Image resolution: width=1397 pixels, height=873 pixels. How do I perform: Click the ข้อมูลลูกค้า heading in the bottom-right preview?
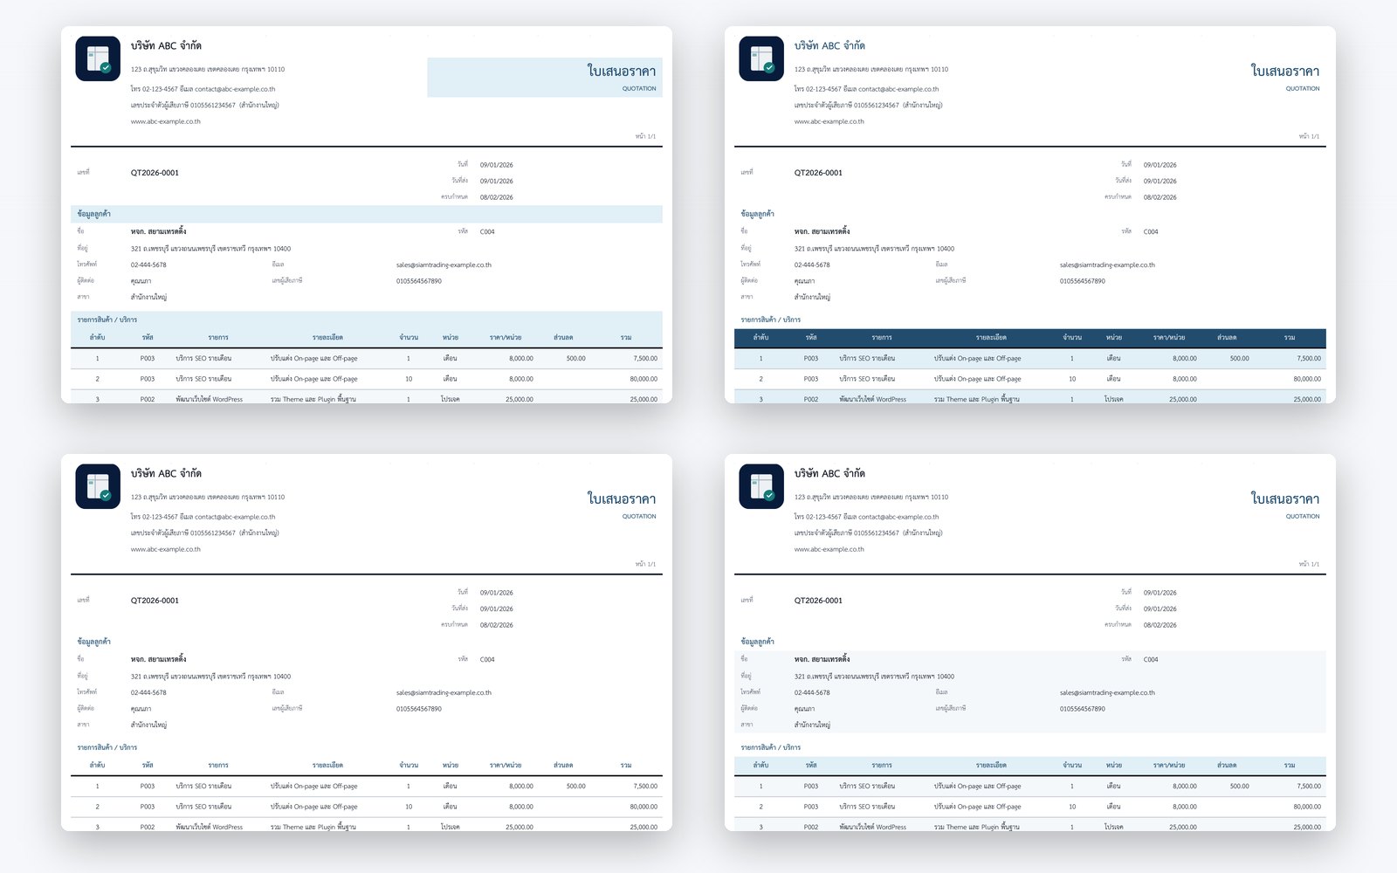(758, 642)
